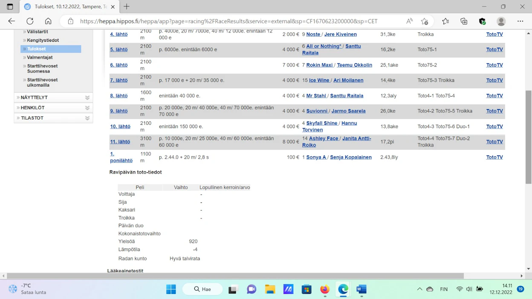Click the horizontal scrollbar at page bottom

tap(235, 276)
